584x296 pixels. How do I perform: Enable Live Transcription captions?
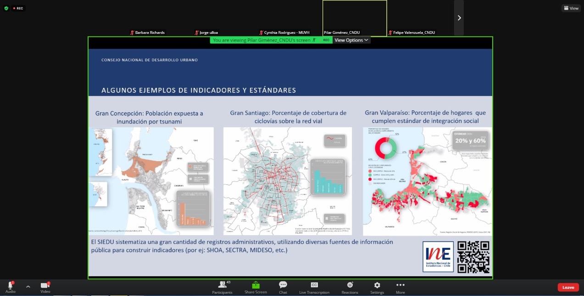pos(314,287)
